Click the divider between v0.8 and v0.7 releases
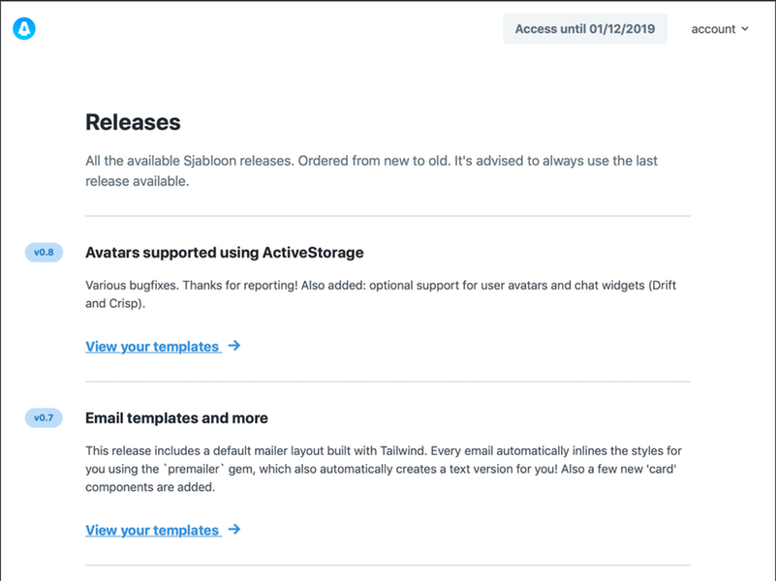Screen dimensions: 776x581 tap(388, 382)
